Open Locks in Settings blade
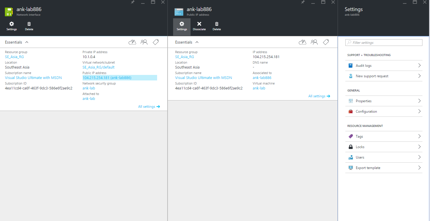The image size is (430, 221). 384,147
